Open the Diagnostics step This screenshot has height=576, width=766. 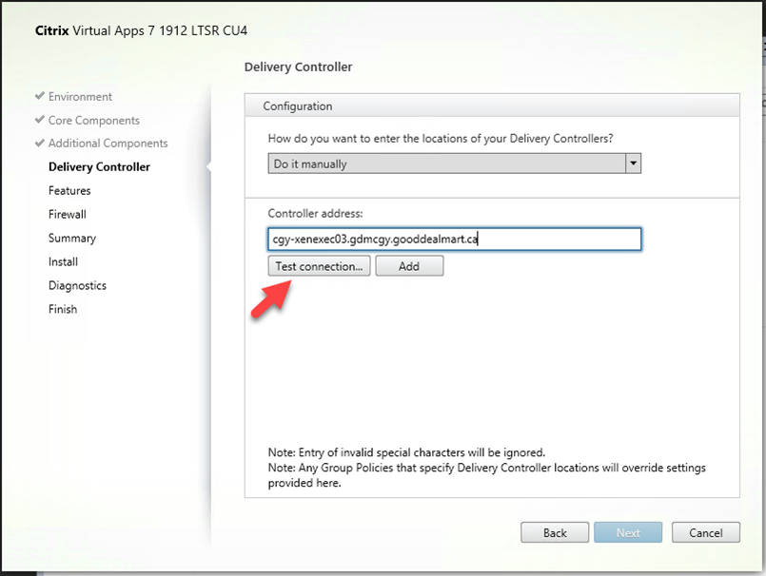point(77,286)
